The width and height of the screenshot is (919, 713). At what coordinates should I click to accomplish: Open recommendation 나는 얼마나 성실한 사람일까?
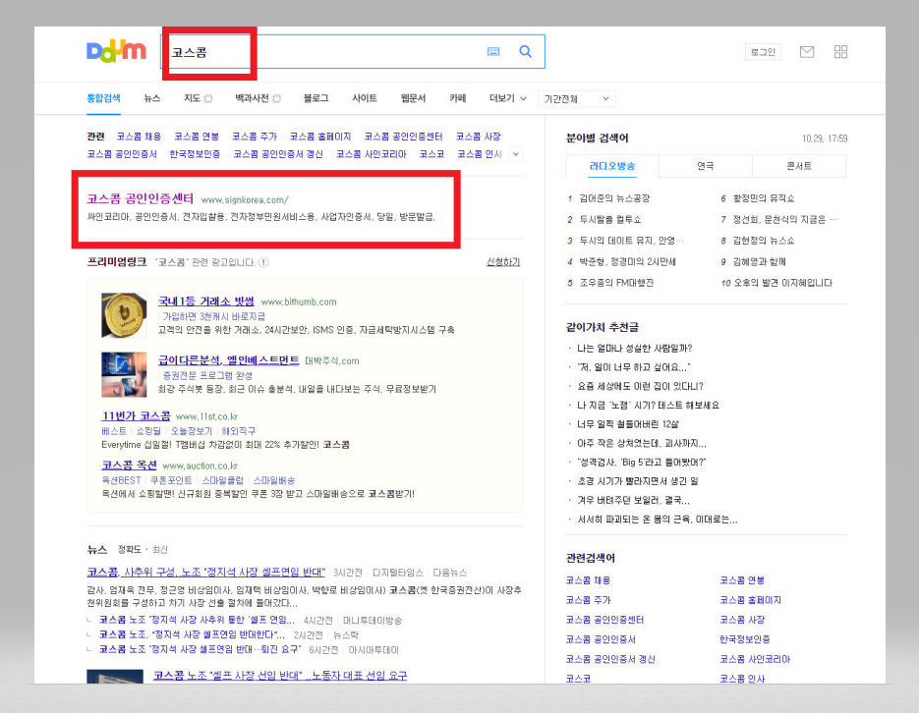[634, 348]
